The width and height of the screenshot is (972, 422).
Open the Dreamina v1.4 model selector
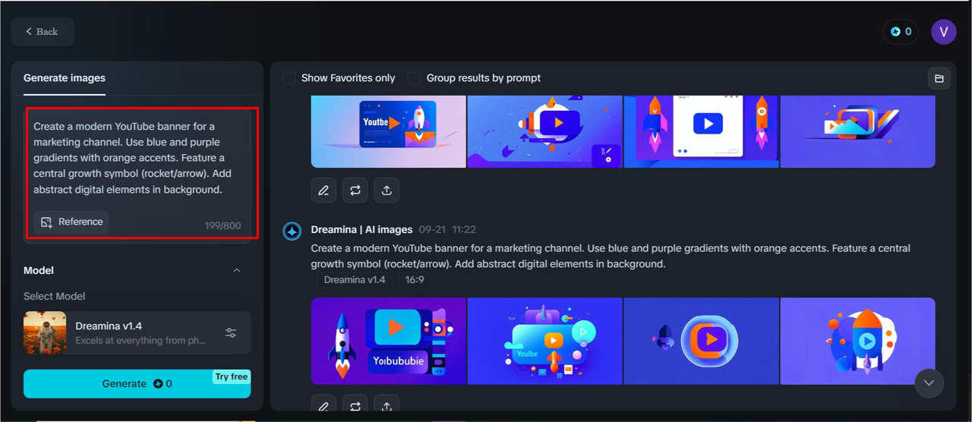pyautogui.click(x=137, y=332)
